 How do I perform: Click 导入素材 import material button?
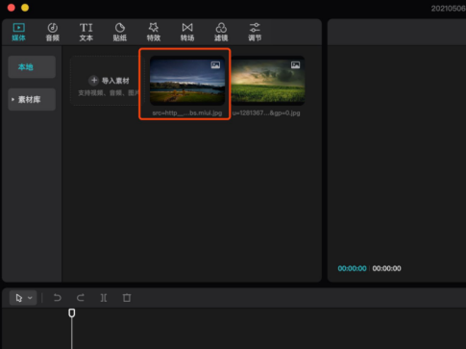pos(110,81)
